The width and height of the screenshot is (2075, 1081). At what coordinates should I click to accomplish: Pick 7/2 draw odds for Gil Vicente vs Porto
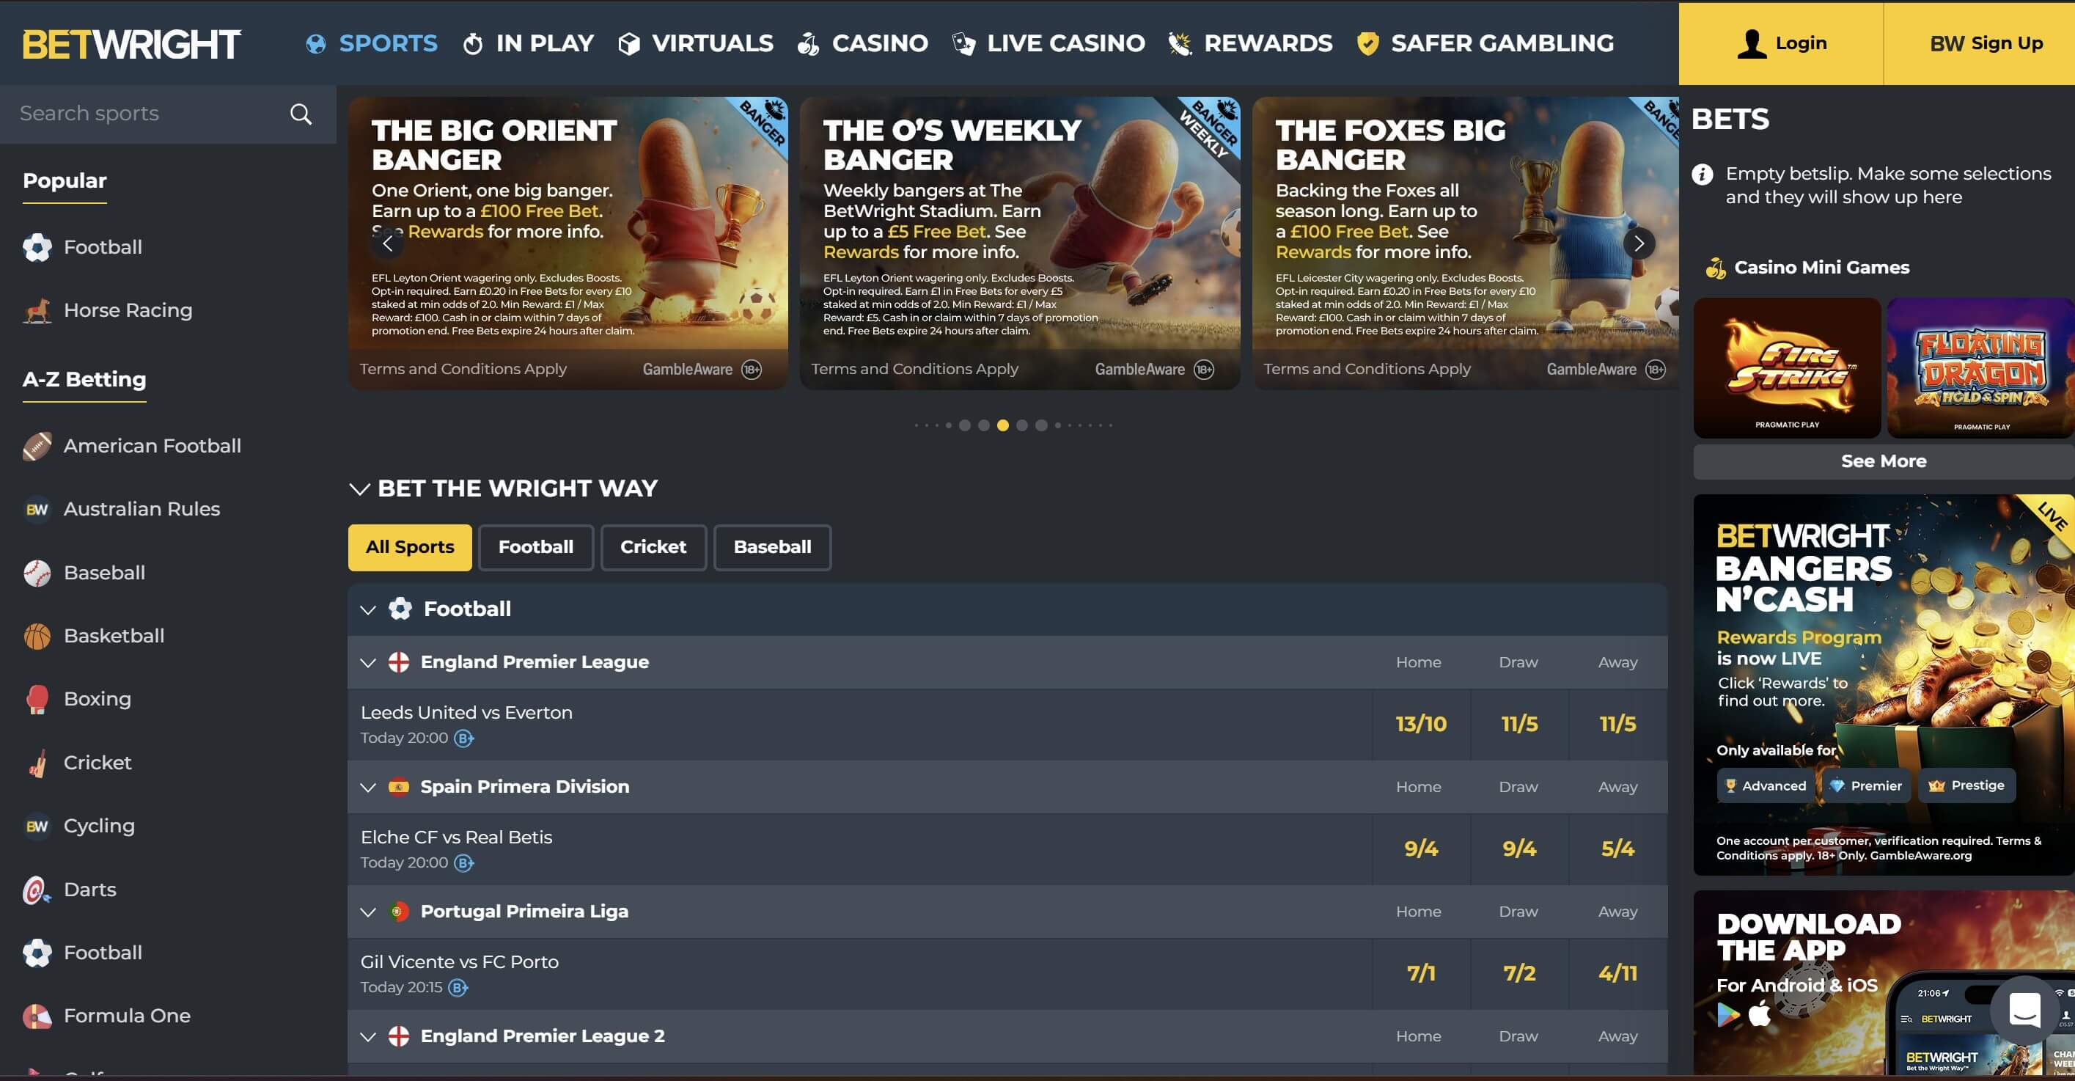1519,974
